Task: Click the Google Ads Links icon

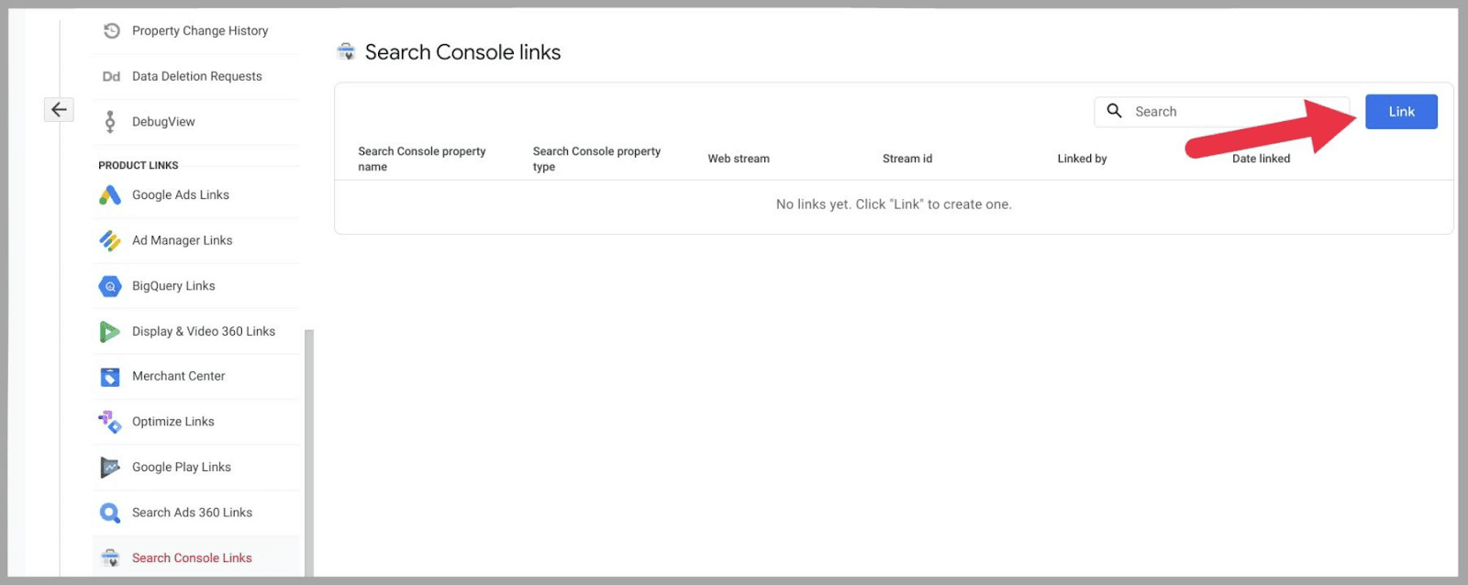Action: 110,194
